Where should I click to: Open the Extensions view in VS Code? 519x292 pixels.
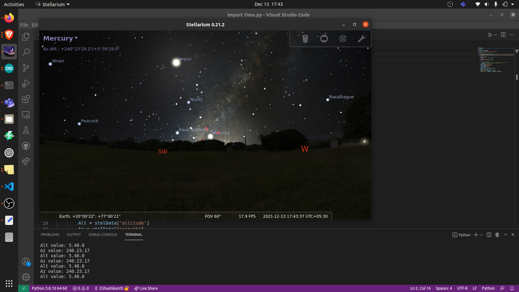(x=26, y=99)
